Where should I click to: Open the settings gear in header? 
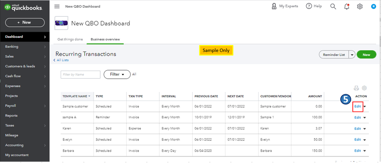coord(360,6)
